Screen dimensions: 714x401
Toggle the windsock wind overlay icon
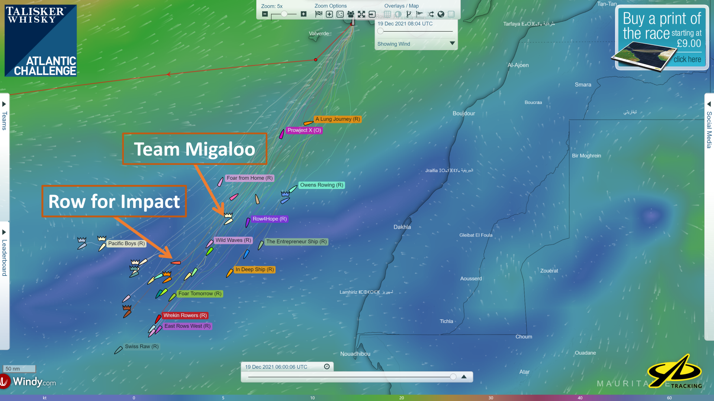pos(420,14)
